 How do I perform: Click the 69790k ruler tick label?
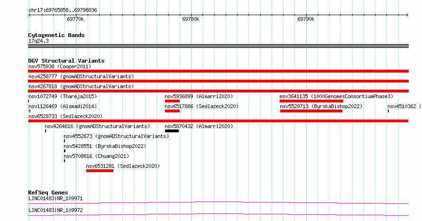(306, 19)
